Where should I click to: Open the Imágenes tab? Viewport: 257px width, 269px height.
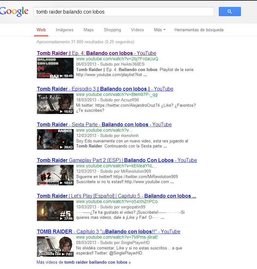64,30
